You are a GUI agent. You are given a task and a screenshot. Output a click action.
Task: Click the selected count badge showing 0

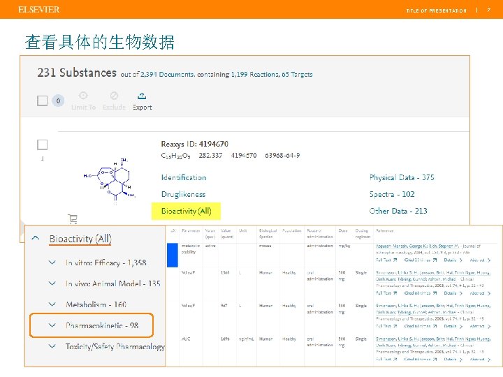(58, 101)
